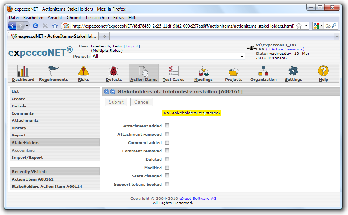The height and width of the screenshot is (215, 348).
Task: Open the Defects ladybug icon
Action: (x=114, y=71)
